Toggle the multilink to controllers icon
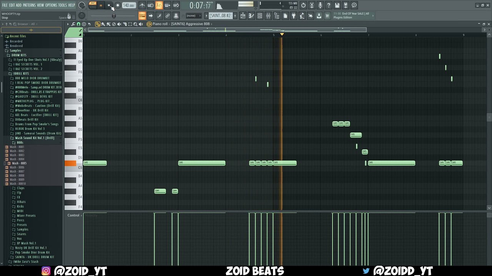Screen dimensions: 492x276 [x=168, y=16]
